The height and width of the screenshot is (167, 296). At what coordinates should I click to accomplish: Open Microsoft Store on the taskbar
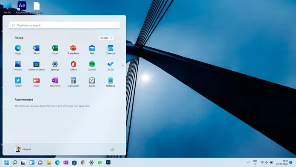tap(74, 162)
